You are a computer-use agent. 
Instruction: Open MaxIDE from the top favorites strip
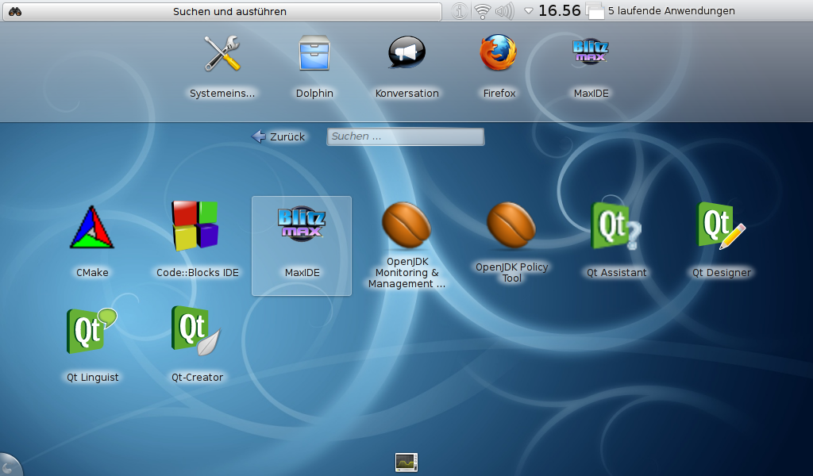click(x=591, y=67)
